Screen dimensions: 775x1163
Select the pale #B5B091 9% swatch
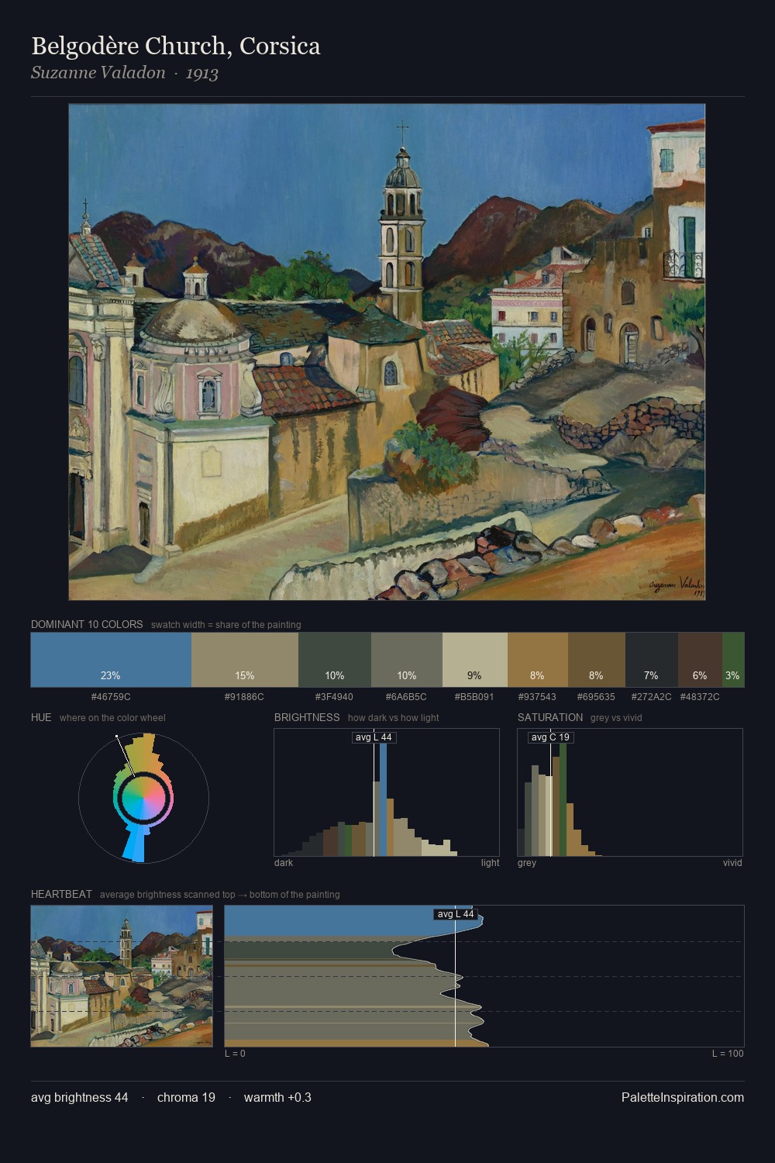pyautogui.click(x=475, y=660)
